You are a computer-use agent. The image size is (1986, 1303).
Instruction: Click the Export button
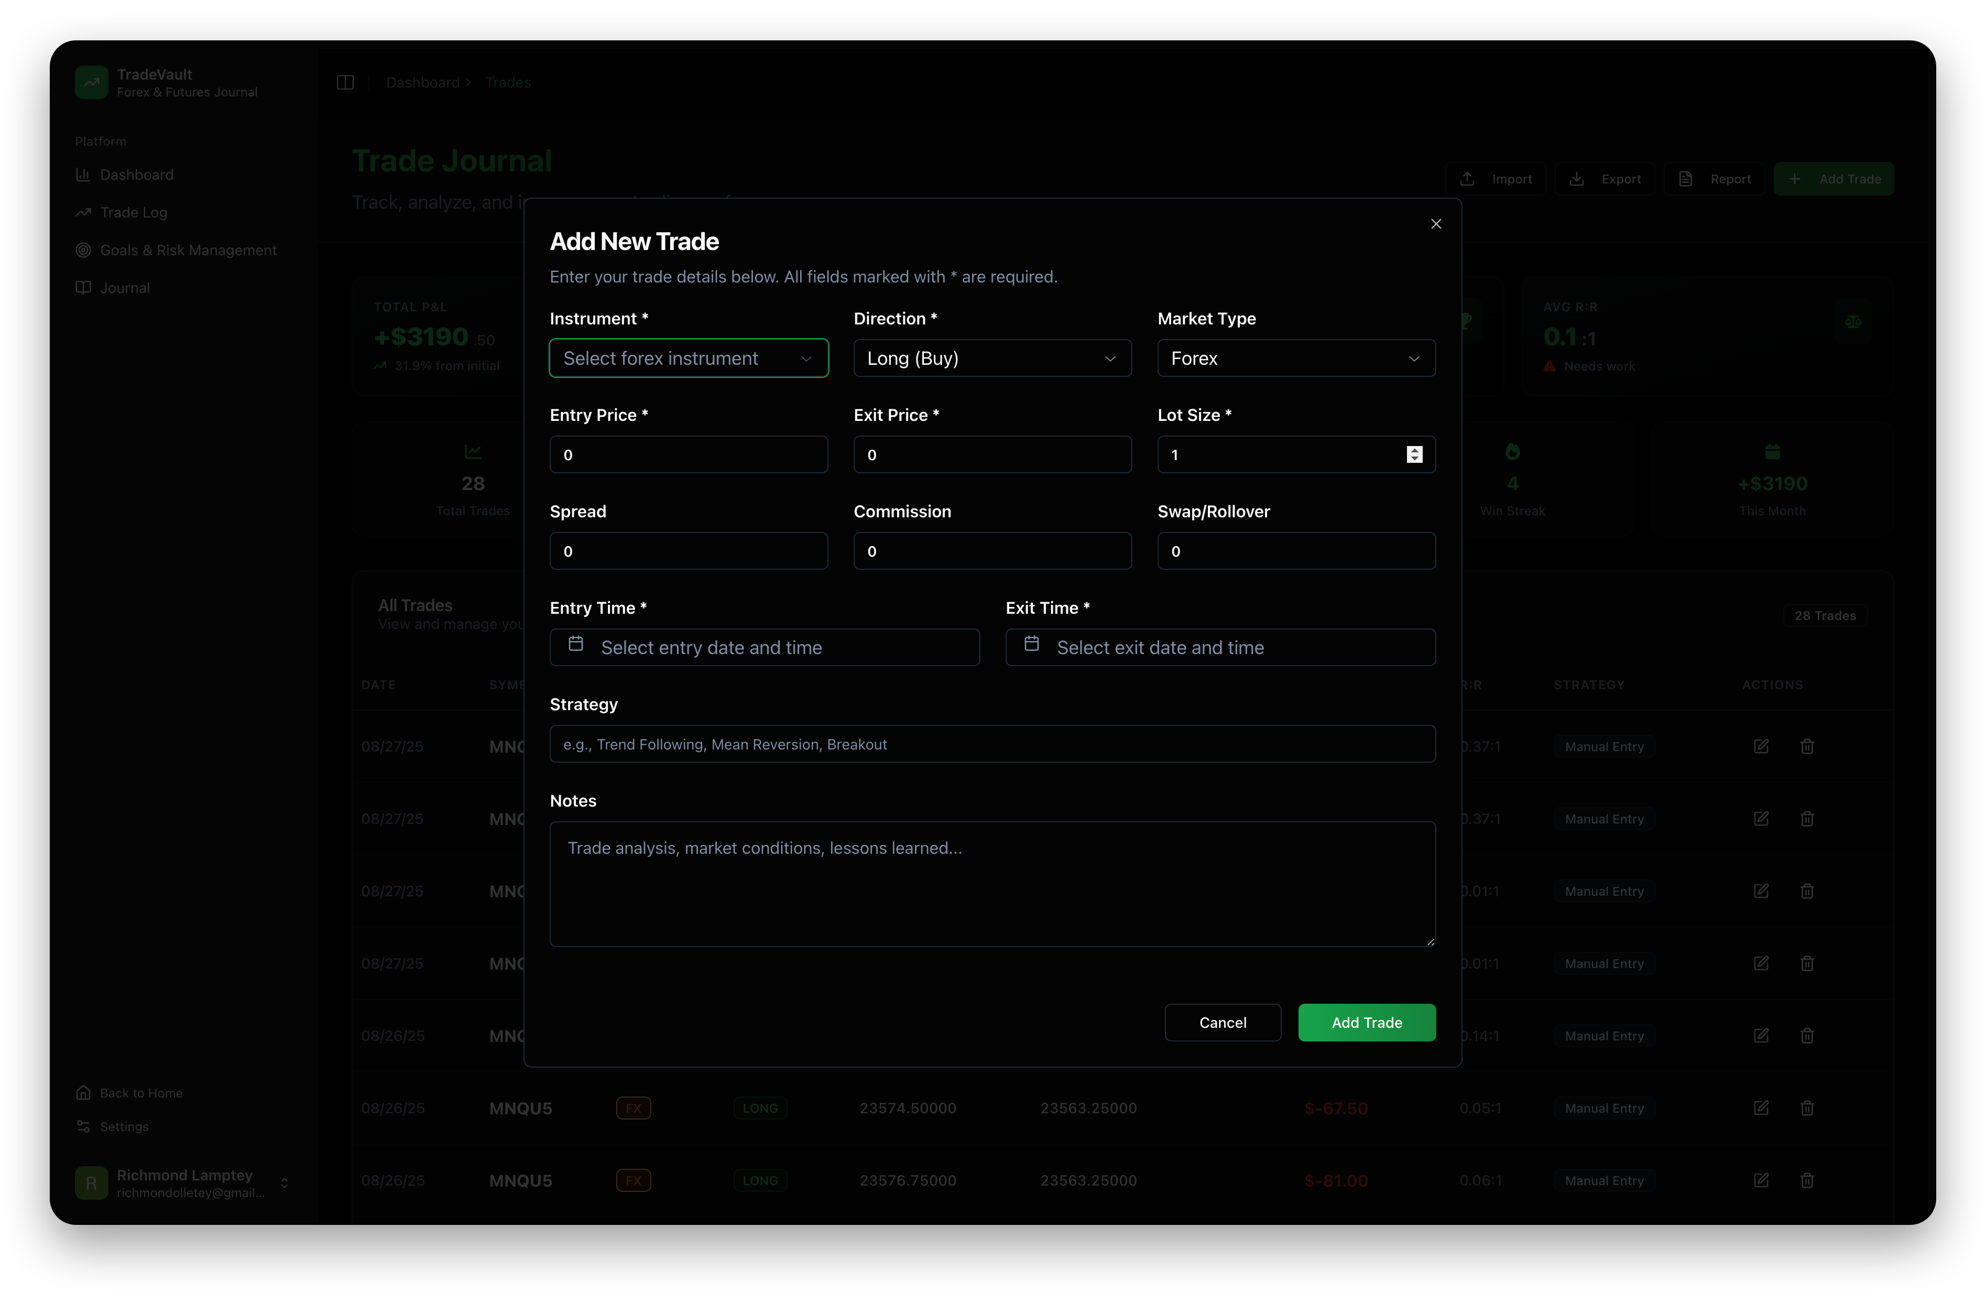1605,179
